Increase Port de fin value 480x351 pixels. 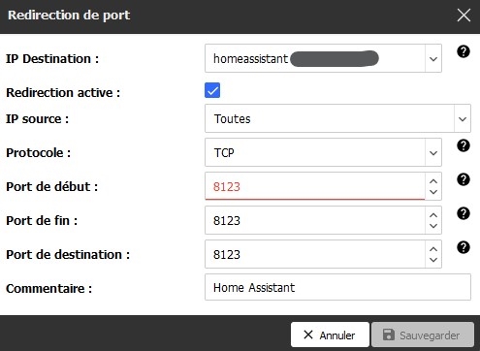pos(433,215)
